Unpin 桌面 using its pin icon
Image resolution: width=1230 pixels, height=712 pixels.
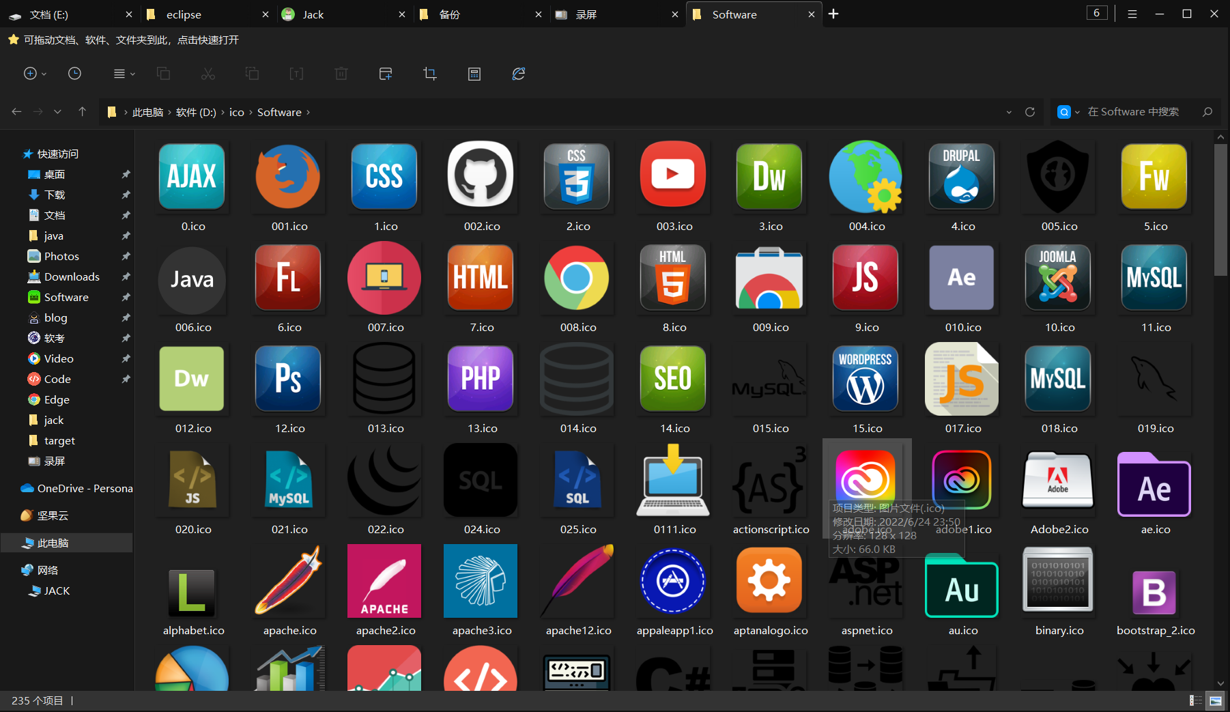coord(126,175)
